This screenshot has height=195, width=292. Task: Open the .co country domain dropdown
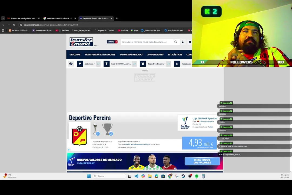point(96,46)
